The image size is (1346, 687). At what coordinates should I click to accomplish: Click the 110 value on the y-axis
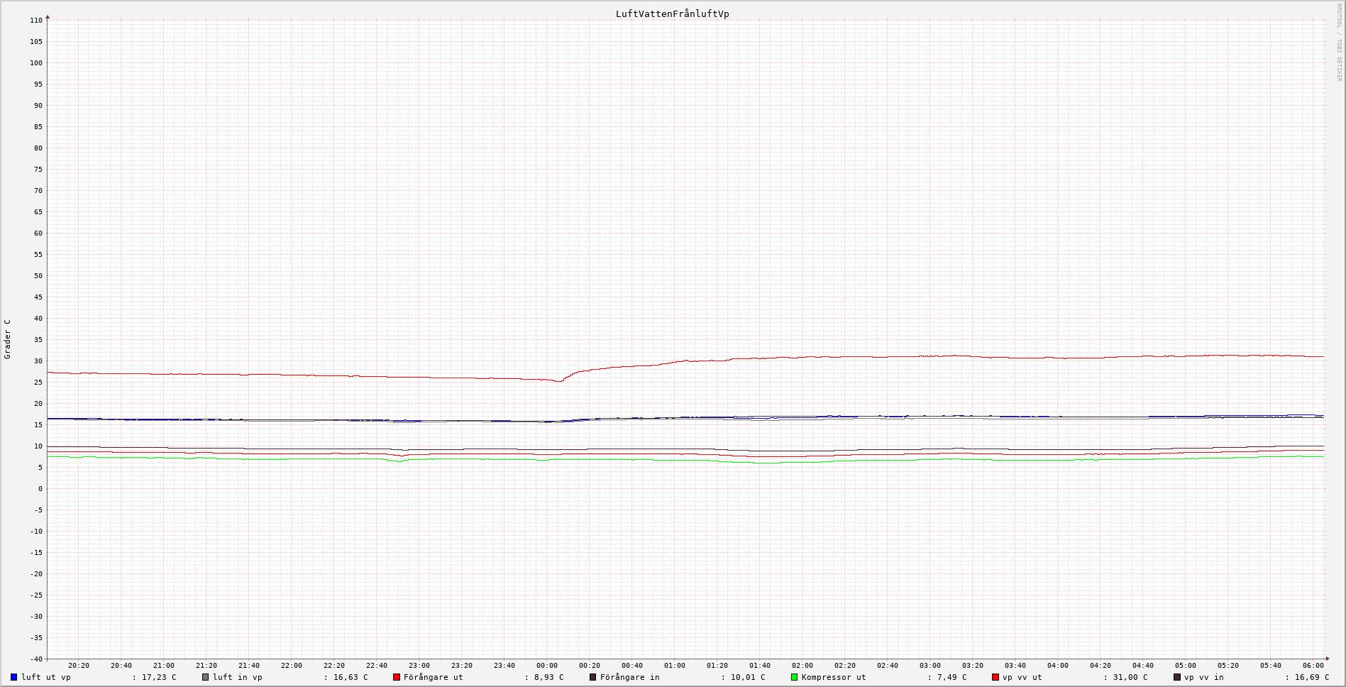[x=36, y=21]
